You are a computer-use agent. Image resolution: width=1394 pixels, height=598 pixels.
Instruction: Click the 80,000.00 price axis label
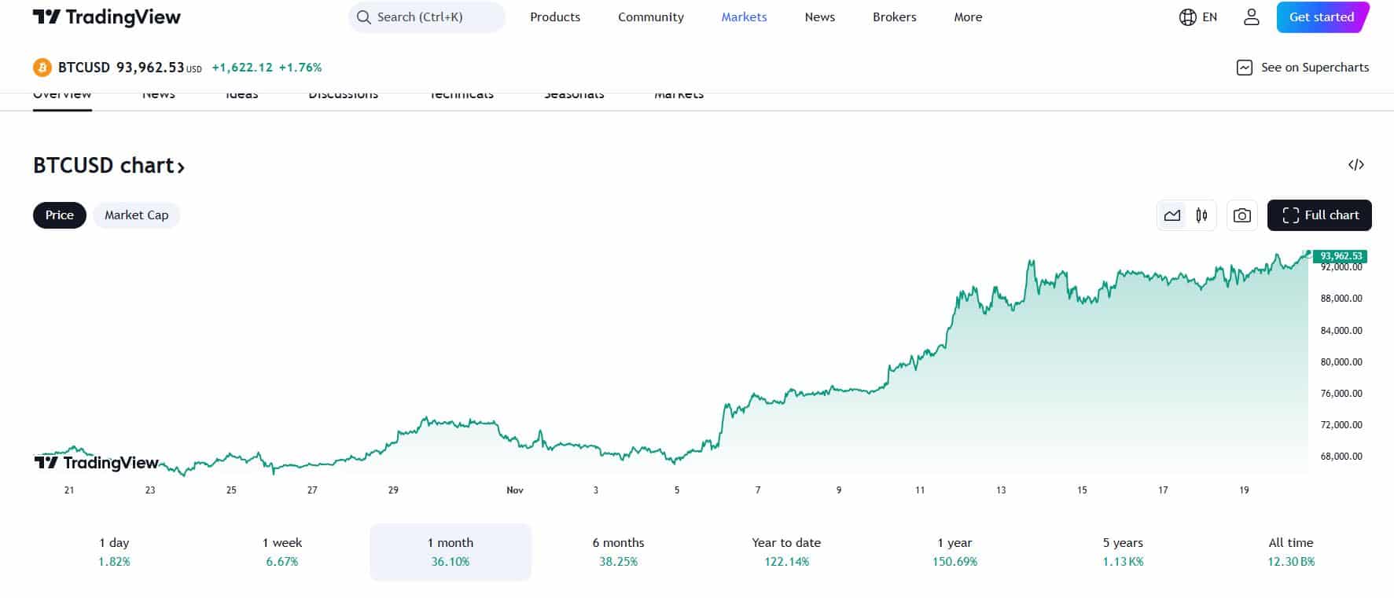point(1341,362)
